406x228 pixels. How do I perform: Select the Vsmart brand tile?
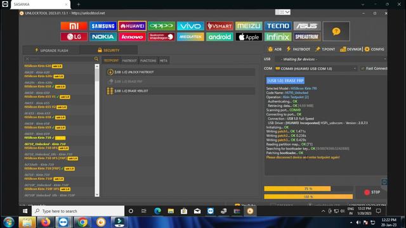coord(219,26)
